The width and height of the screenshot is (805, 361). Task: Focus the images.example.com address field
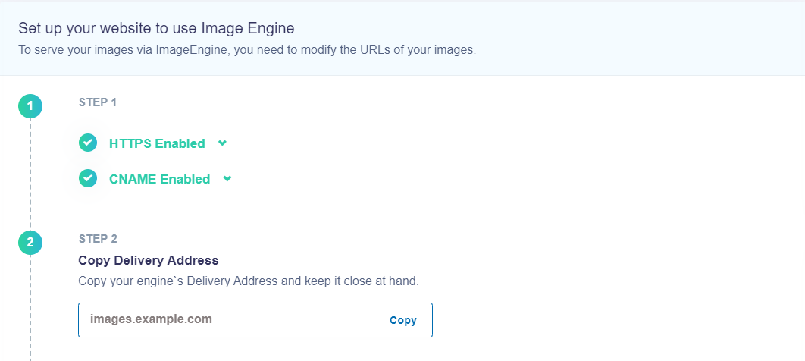click(226, 320)
